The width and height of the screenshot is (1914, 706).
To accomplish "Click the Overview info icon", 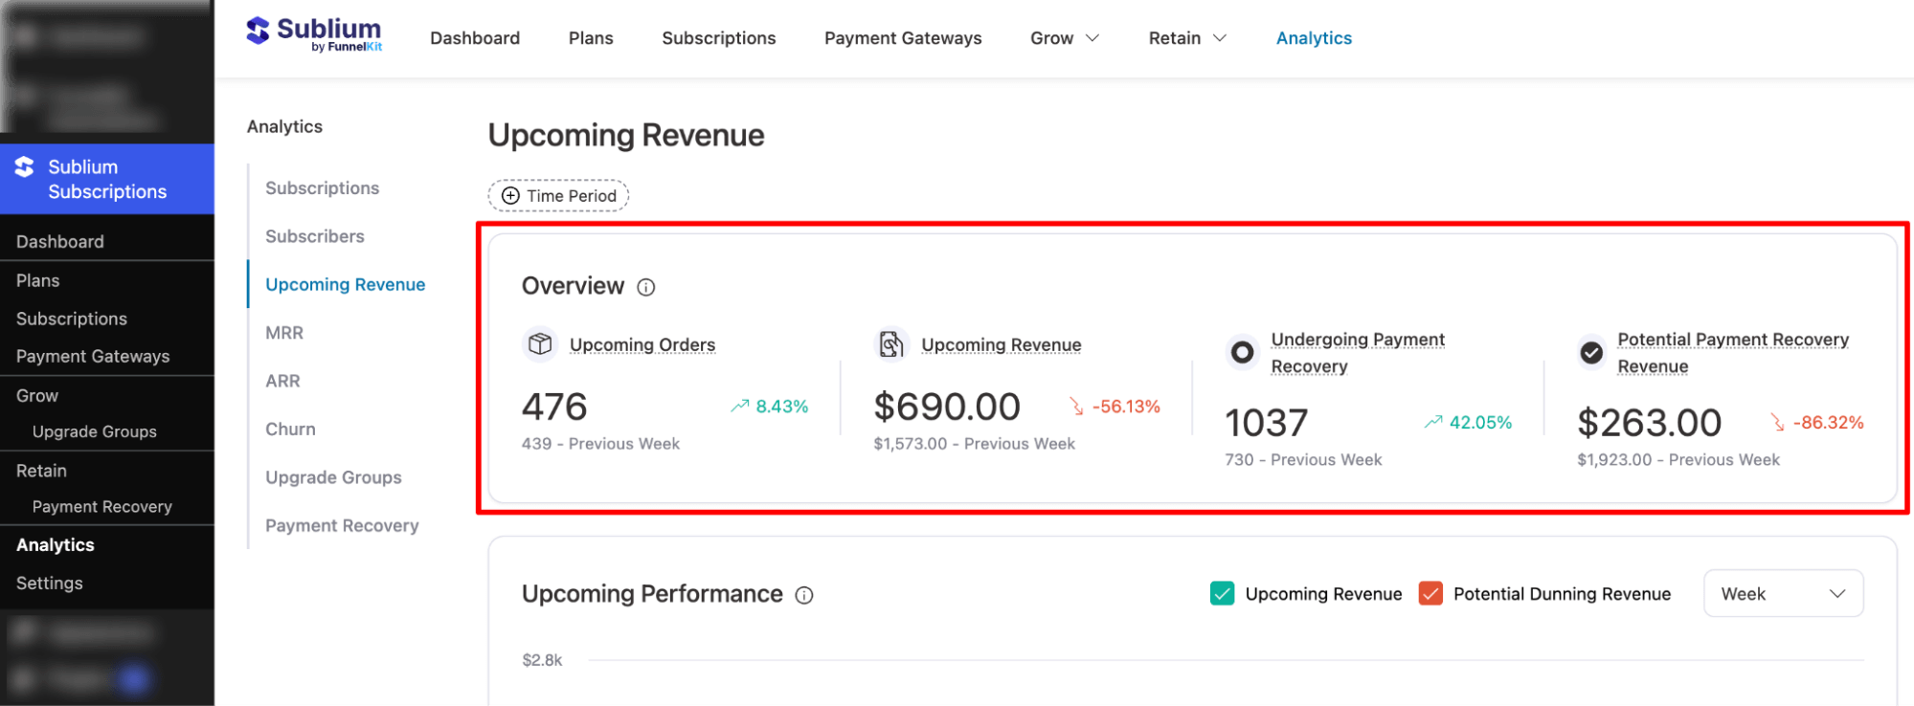I will pyautogui.click(x=646, y=287).
